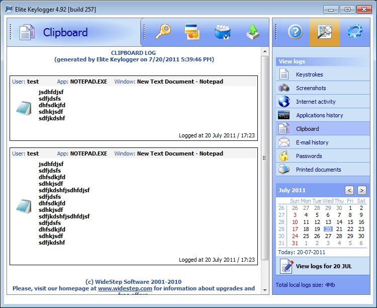
Task: Open the settings gear icon
Action: pos(355,32)
